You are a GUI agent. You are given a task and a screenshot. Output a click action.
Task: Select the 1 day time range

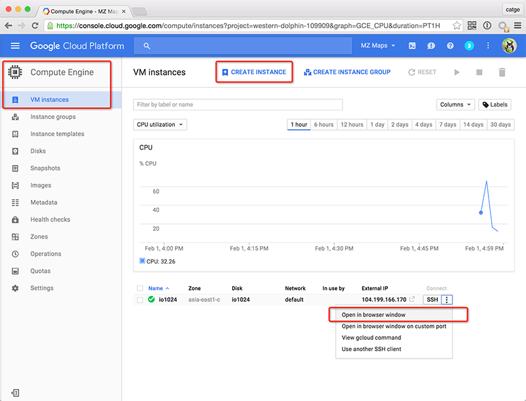[x=377, y=125]
